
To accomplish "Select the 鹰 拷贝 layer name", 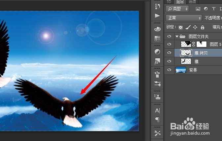I will coord(201,53).
